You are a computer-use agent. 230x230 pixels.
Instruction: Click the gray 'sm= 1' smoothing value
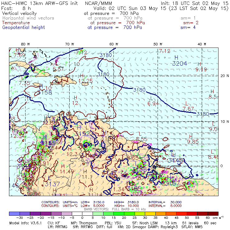click(x=188, y=18)
